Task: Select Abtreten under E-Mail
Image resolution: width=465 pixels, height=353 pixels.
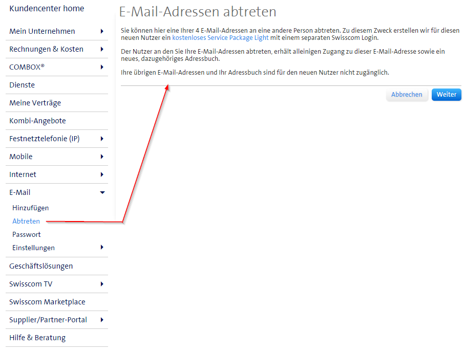Action: click(x=26, y=221)
